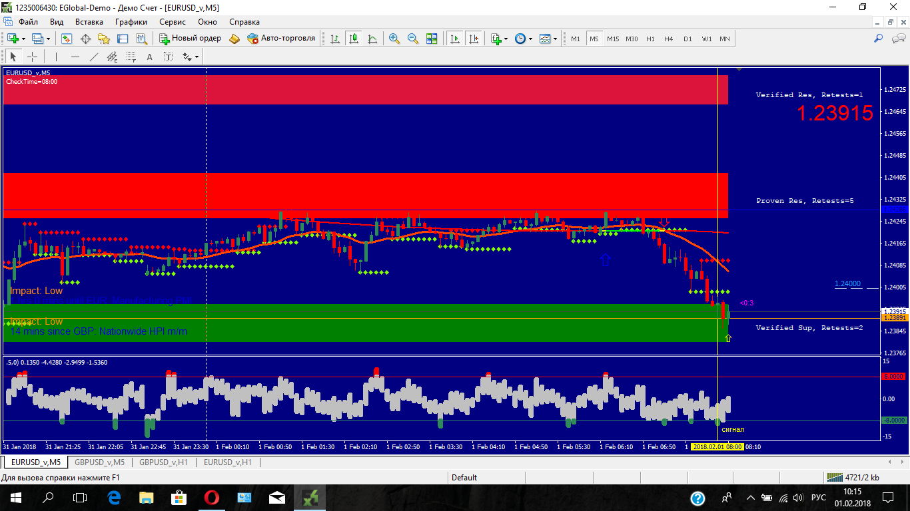Open the Indicators list icon
The image size is (910, 511).
pos(496,39)
